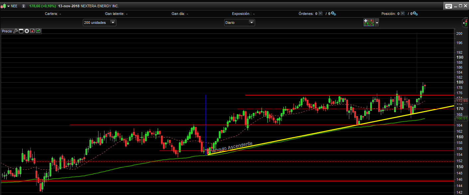The image size is (469, 195).
Task: Move Precio panel down with red arrow
Action: 32,31
